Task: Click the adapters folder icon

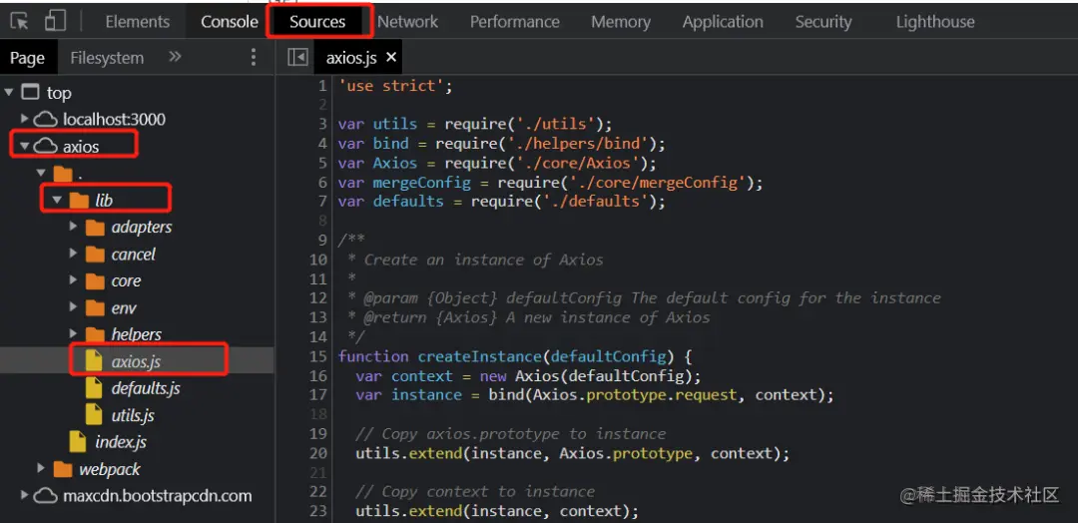Action: [x=95, y=227]
